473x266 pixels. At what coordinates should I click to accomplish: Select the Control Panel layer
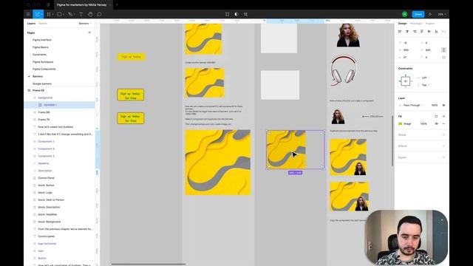[46, 178]
